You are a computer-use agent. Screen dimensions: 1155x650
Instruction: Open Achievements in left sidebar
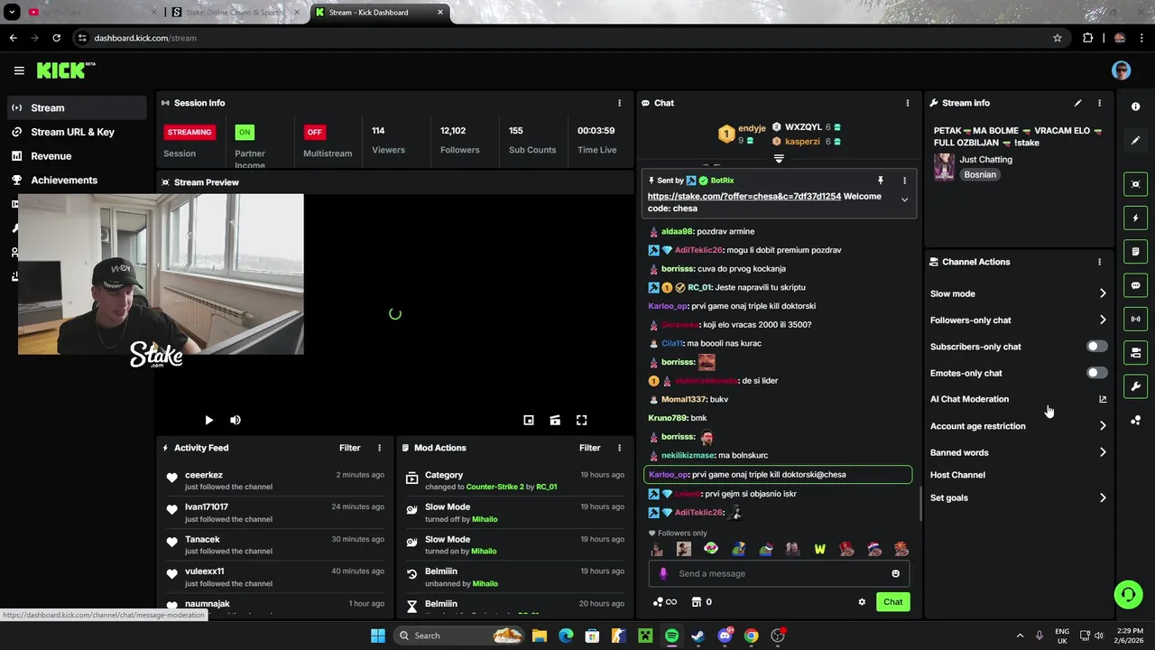(77, 180)
